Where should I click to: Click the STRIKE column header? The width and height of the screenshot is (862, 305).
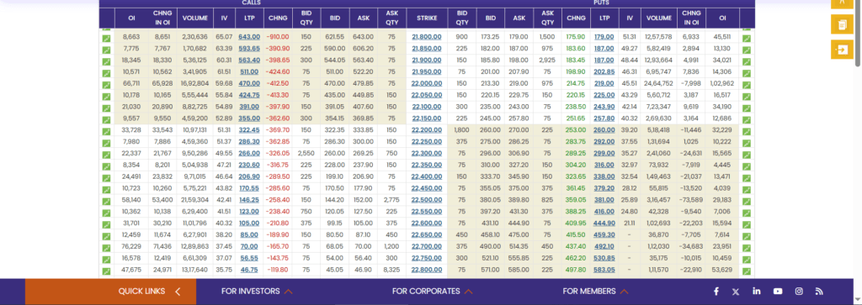pyautogui.click(x=427, y=18)
